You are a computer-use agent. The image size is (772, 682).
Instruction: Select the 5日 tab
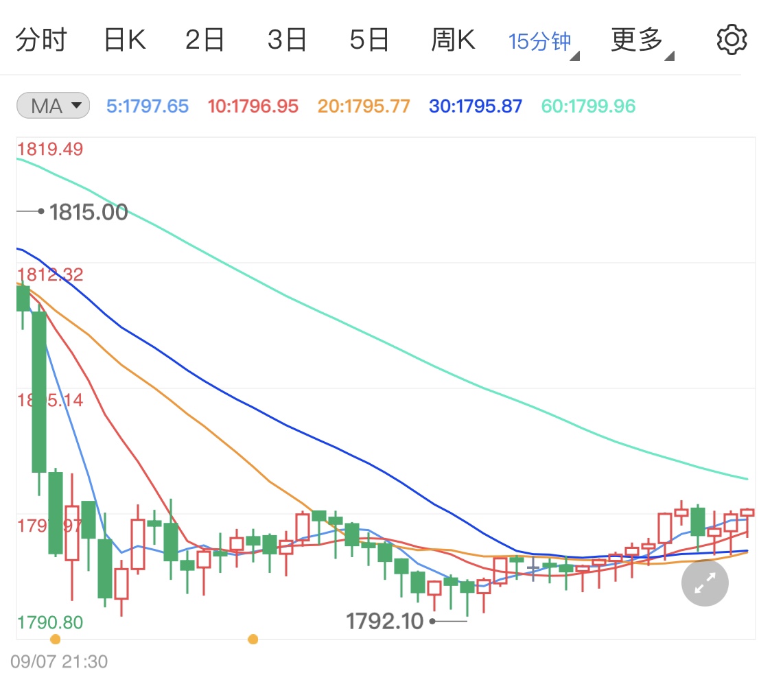369,40
